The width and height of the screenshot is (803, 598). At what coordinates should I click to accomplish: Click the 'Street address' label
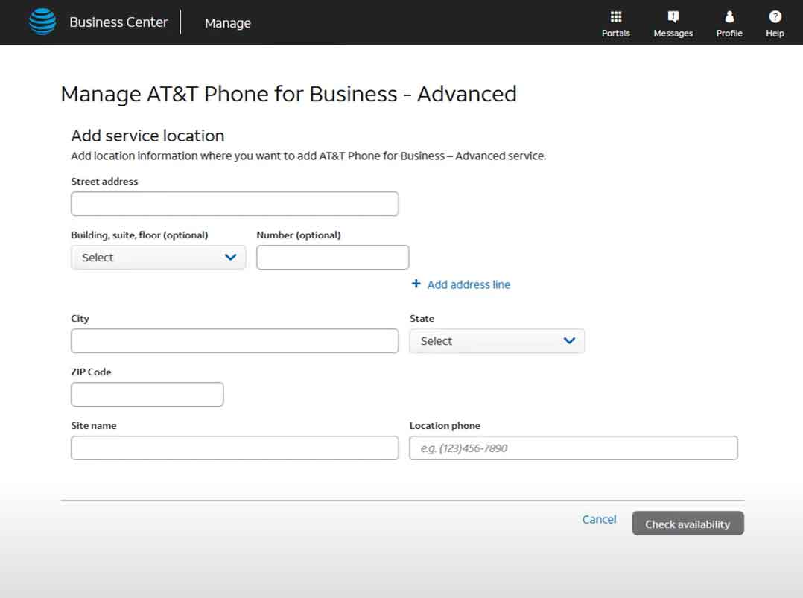click(x=104, y=181)
